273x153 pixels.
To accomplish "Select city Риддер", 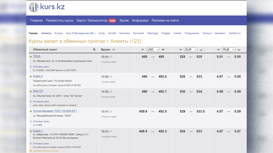I will [x=166, y=33].
